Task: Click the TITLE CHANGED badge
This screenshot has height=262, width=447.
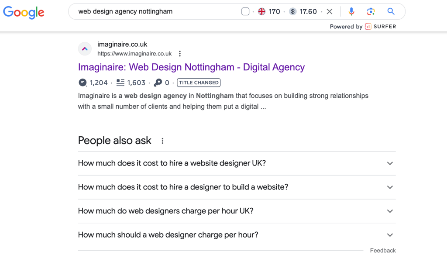Action: pyautogui.click(x=199, y=83)
